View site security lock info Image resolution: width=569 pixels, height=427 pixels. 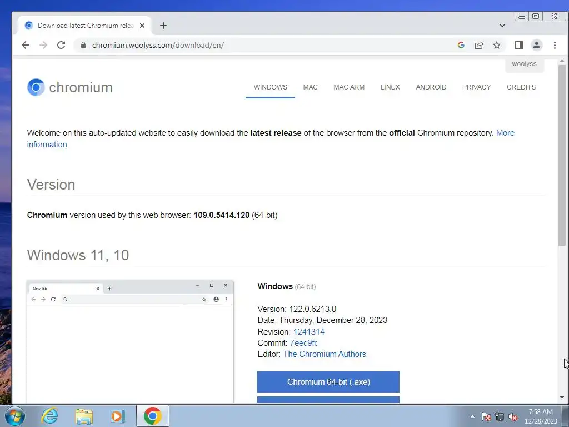pyautogui.click(x=83, y=45)
